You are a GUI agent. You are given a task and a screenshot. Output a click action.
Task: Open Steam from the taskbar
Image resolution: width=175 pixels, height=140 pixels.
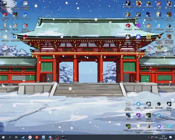[x=23, y=137]
